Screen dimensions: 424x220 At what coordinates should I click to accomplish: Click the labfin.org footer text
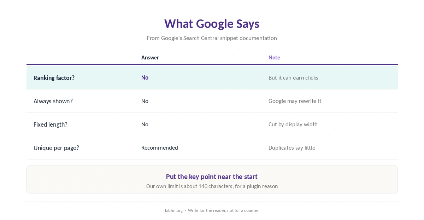tap(174, 210)
